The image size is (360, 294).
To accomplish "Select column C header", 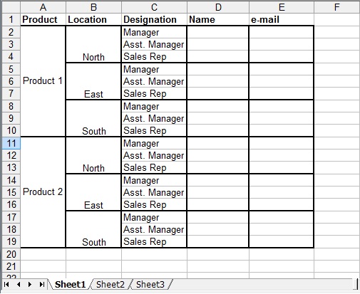I will [154, 7].
